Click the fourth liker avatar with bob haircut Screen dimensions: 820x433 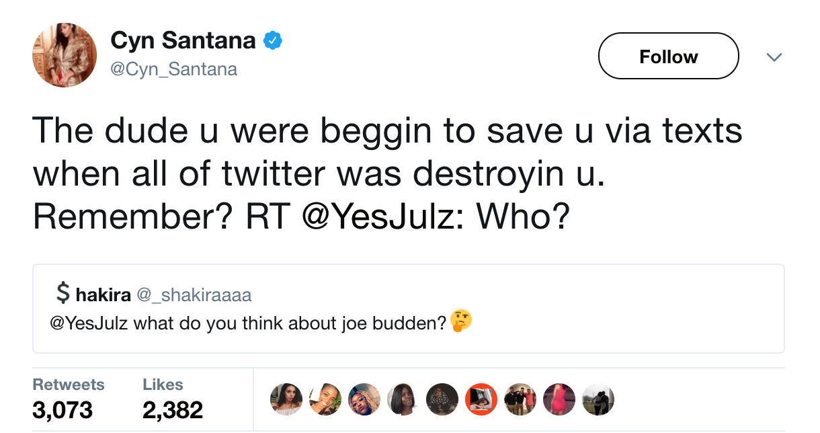click(x=403, y=399)
